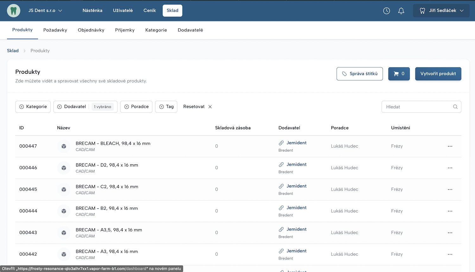
Task: Go to Nástěnka in top navigation
Action: [92, 10]
